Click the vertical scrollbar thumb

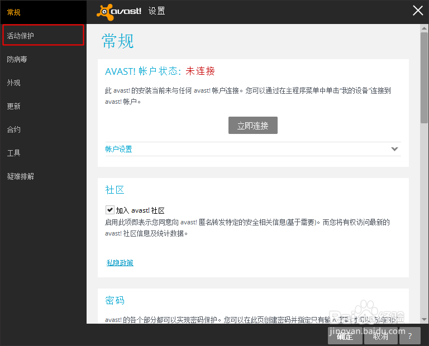pos(424,78)
